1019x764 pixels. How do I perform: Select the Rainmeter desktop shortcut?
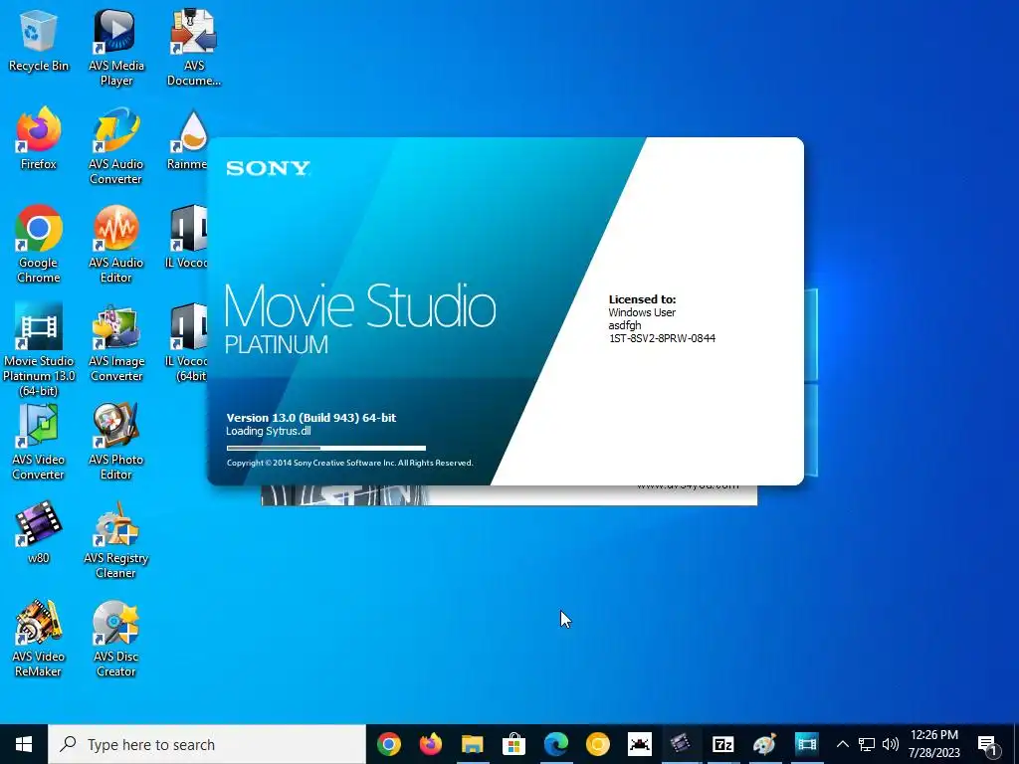[187, 139]
